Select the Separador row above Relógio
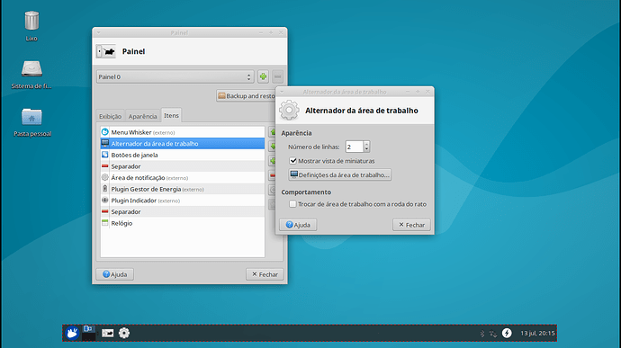The height and width of the screenshot is (348, 621). pos(183,212)
